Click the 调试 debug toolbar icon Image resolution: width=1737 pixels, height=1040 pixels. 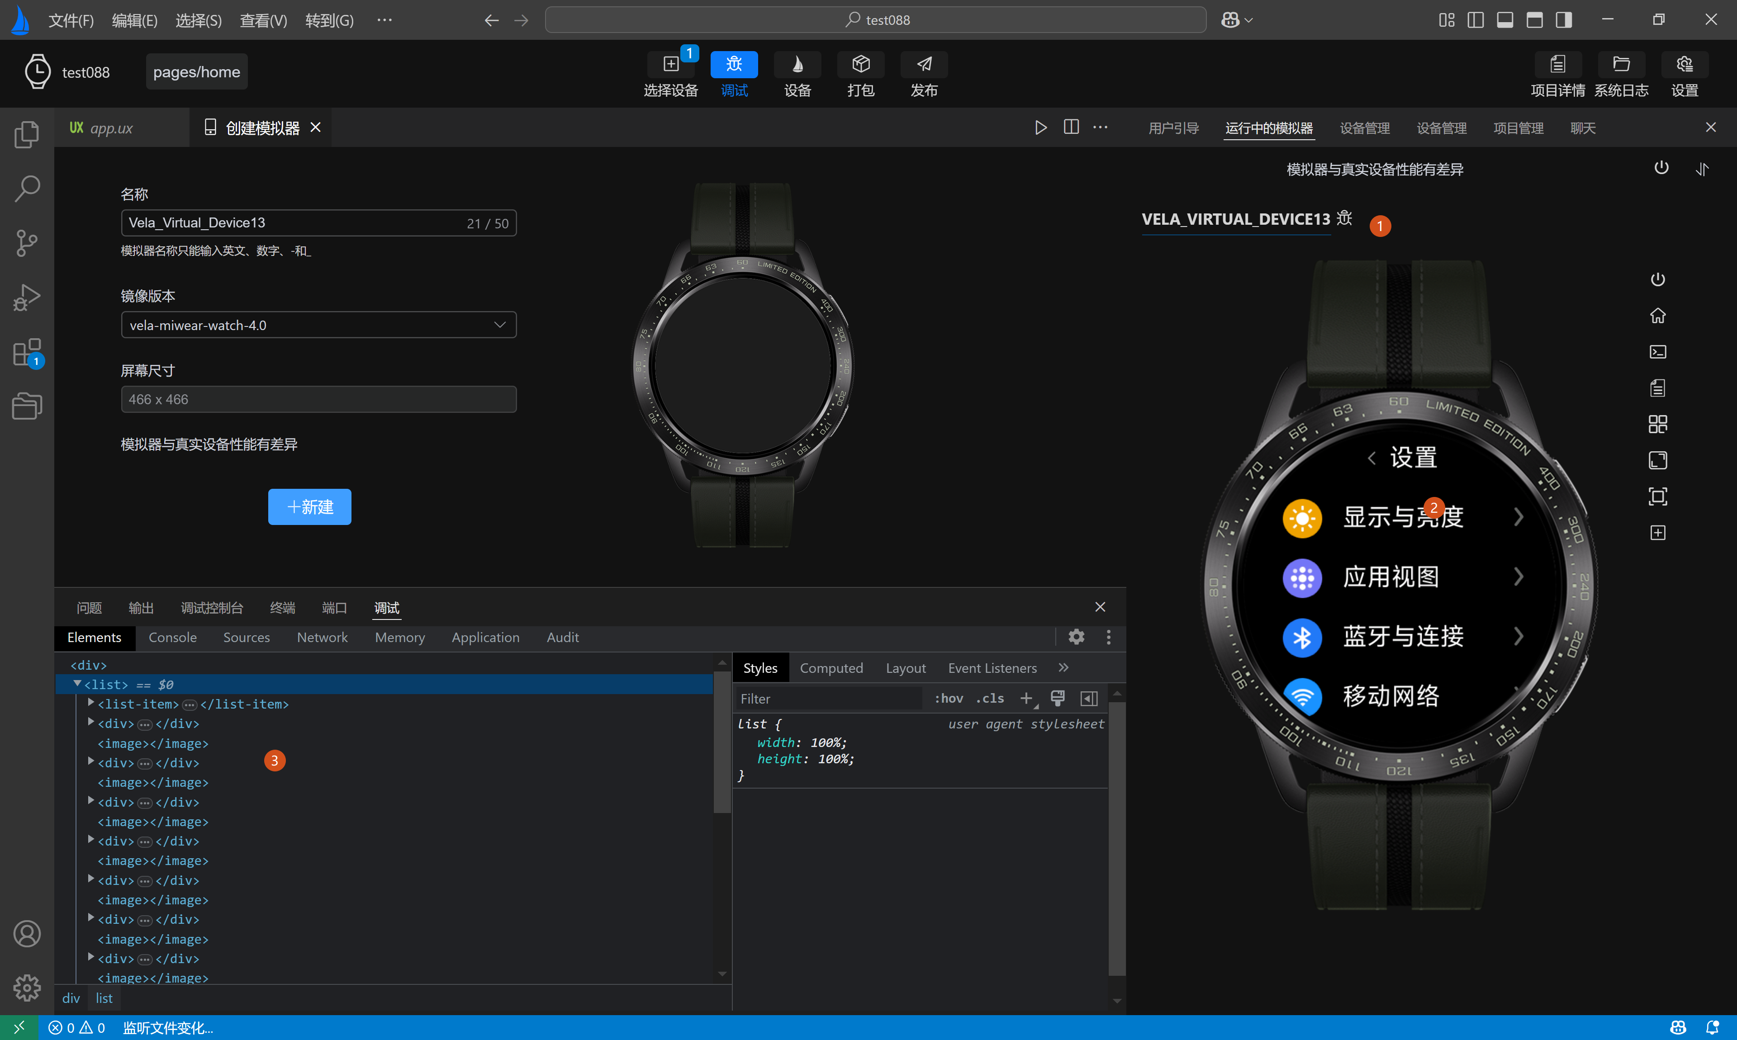pyautogui.click(x=733, y=65)
